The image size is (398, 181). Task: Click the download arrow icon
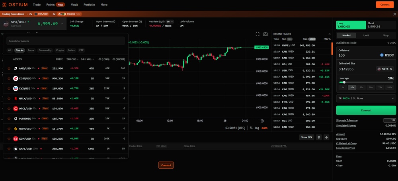coord(326,137)
